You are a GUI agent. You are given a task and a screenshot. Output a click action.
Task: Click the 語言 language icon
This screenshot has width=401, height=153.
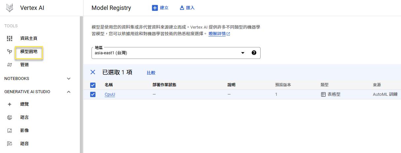click(10, 117)
